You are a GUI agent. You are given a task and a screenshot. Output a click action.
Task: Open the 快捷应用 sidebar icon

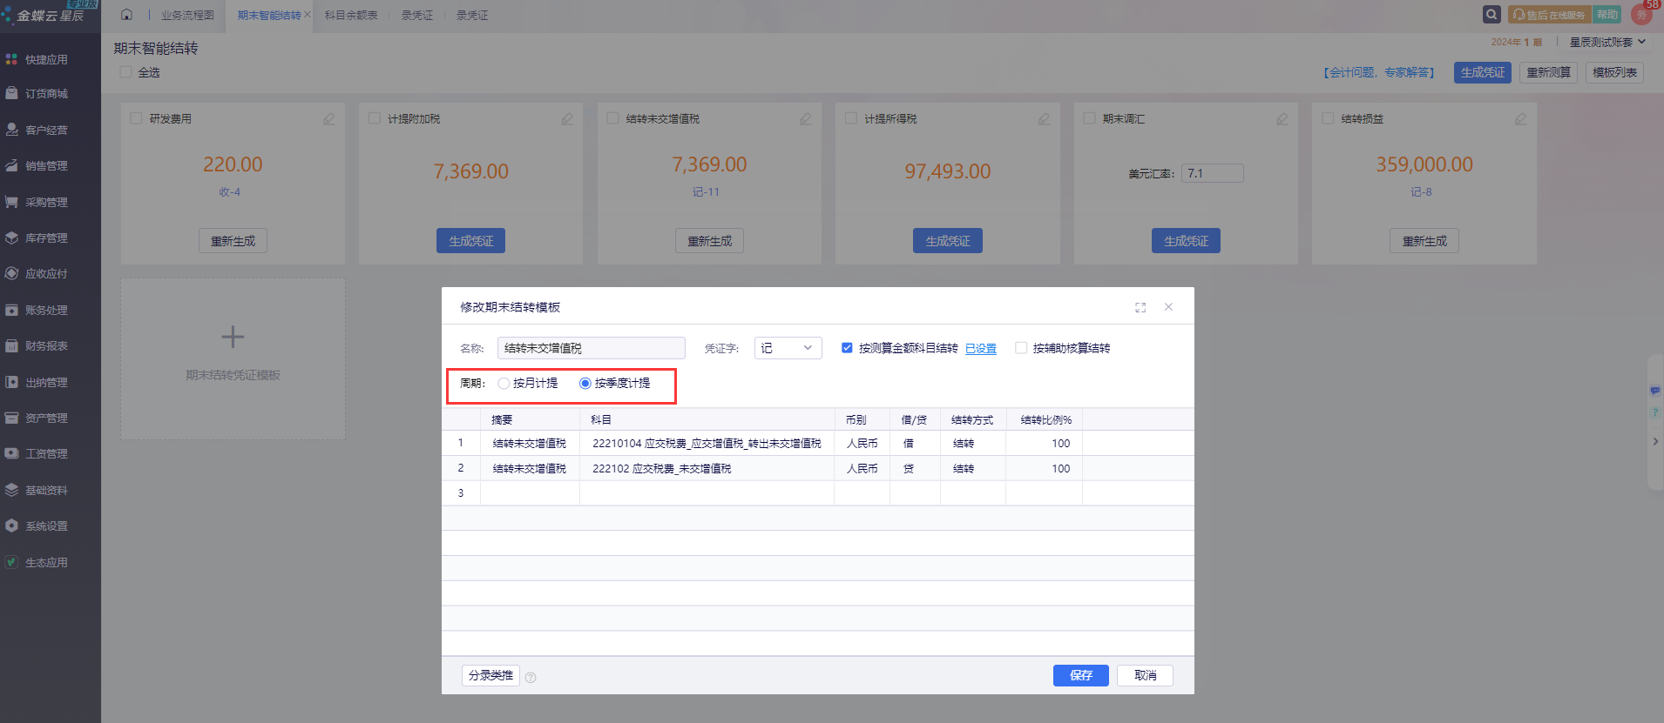coord(11,59)
